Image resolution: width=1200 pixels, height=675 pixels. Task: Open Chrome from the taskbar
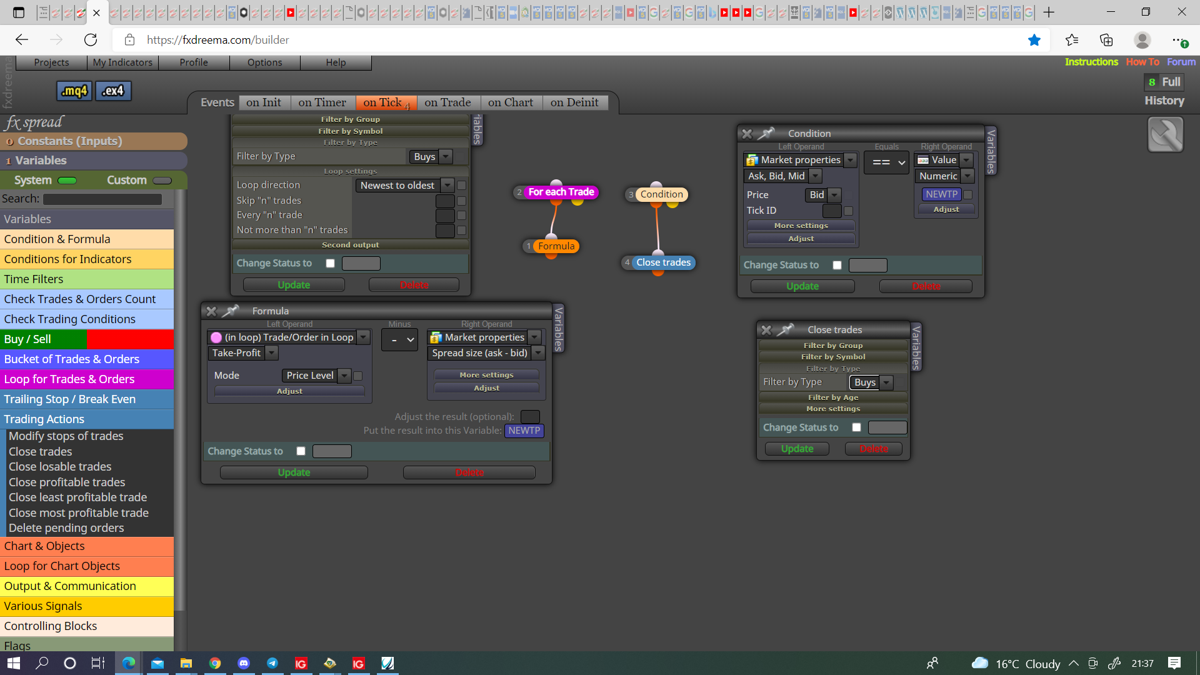[x=215, y=663]
